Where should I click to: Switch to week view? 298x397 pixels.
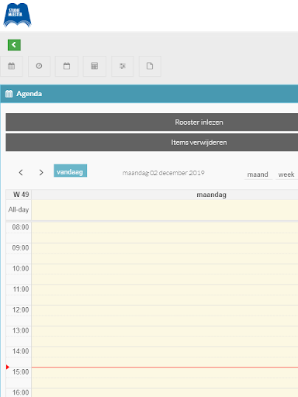286,174
